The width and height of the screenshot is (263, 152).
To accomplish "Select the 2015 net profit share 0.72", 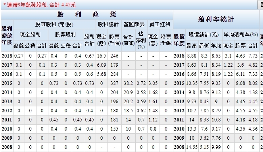I will tap(141, 83).
